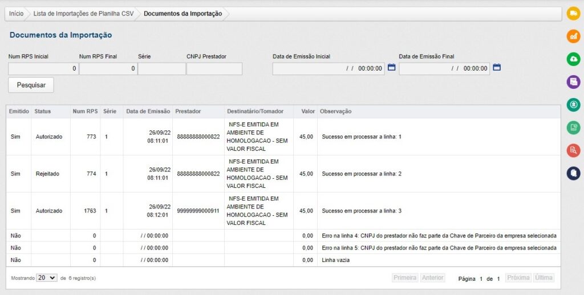The height and width of the screenshot is (295, 584).
Task: Expand the records-per-page dropdown showing 20
Action: [x=46, y=277]
